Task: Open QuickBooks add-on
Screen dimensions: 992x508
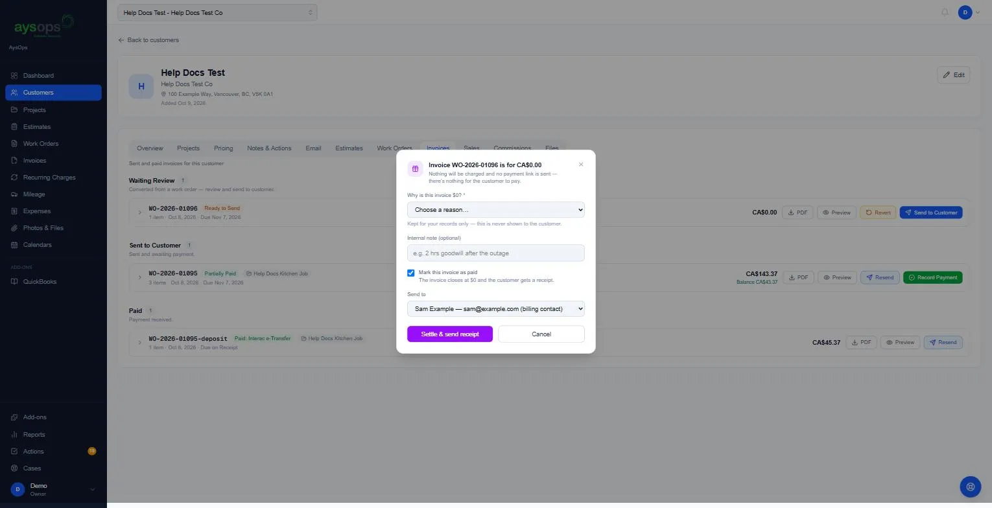Action: coord(53,281)
